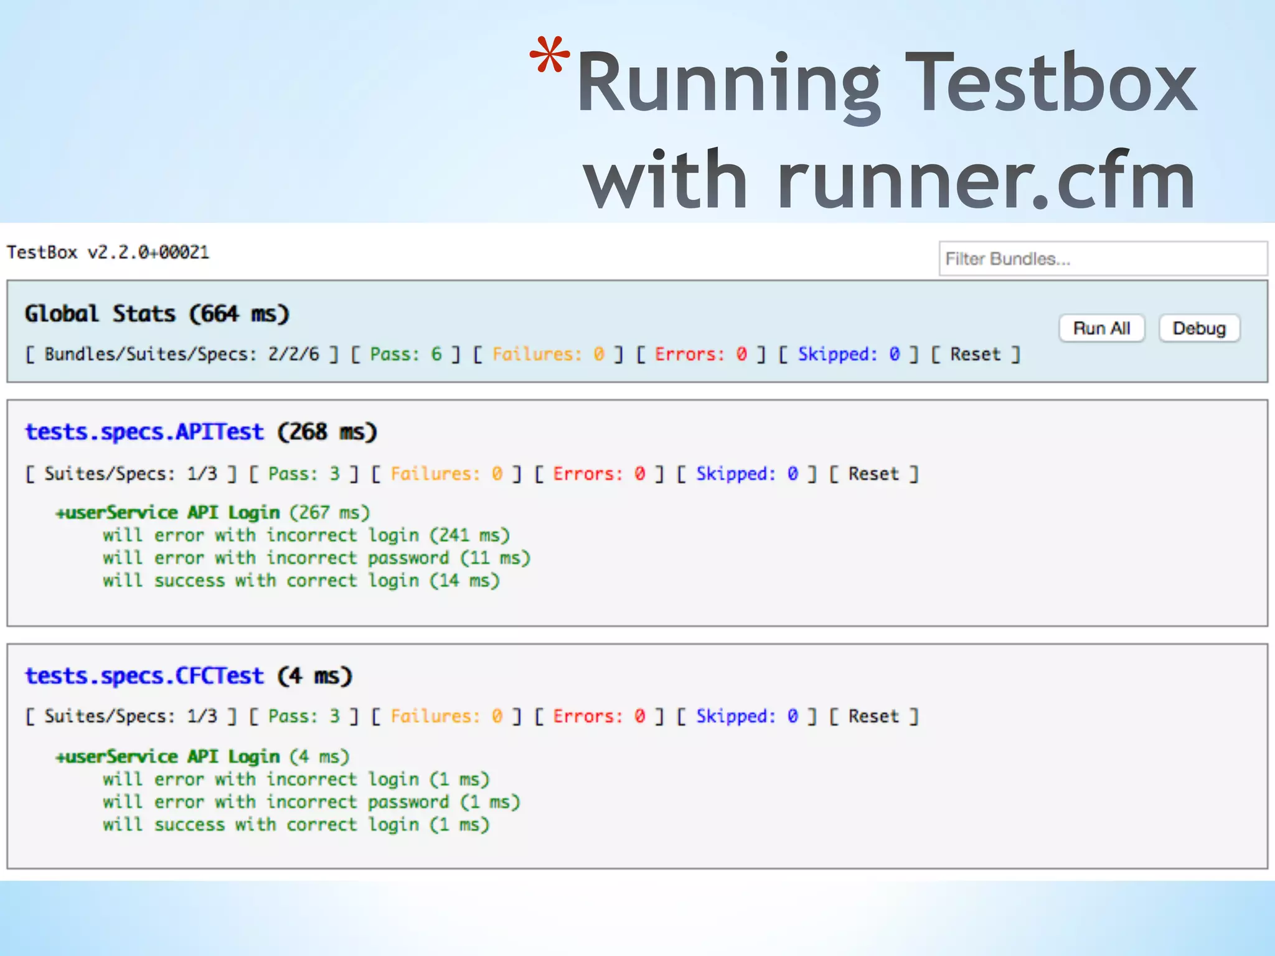This screenshot has height=956, width=1275.
Task: Click Pass: 3 in APITest bundle
Action: tap(304, 474)
